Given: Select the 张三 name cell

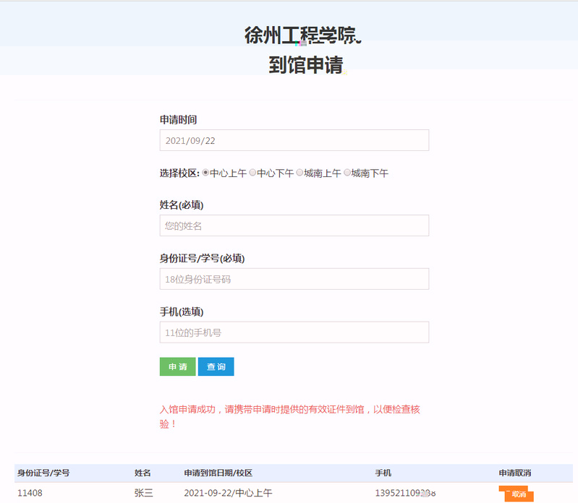Looking at the screenshot, I should click(x=143, y=493).
